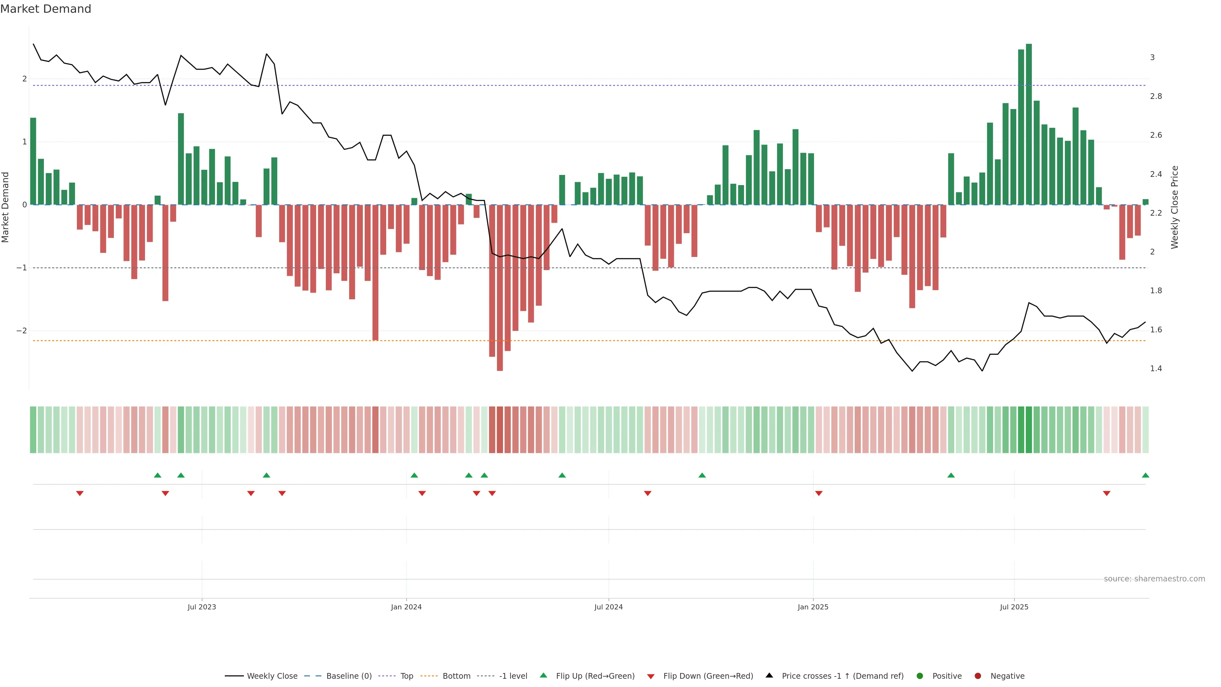
Task: Select the tallest green demand bar
Action: (x=1029, y=124)
